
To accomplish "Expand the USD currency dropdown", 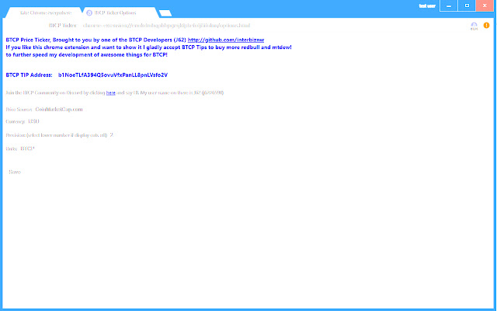I will click(x=33, y=122).
